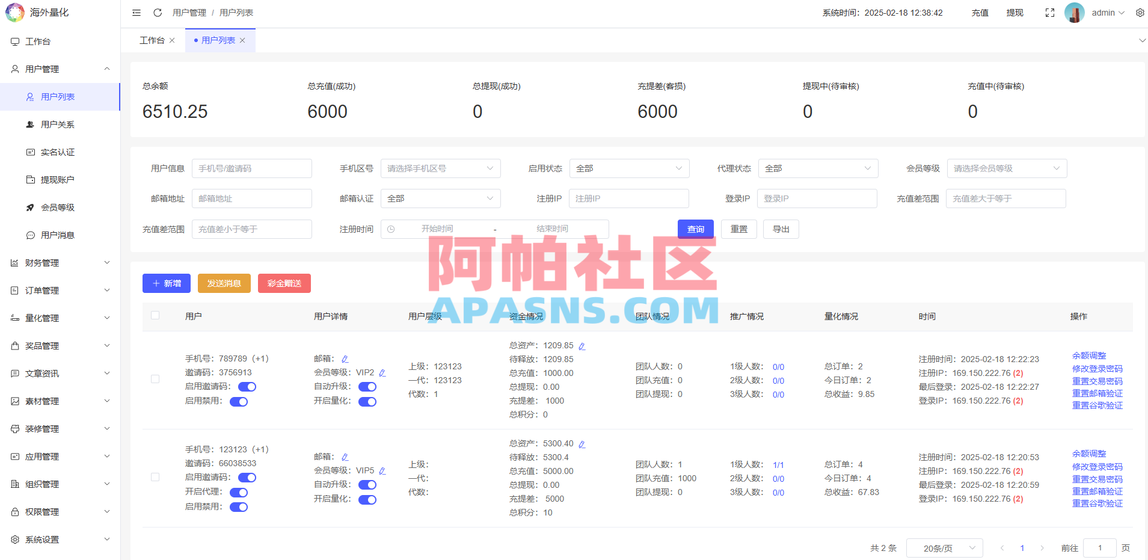Expand the 量化管理 menu section
The height and width of the screenshot is (560, 1148).
[42, 318]
